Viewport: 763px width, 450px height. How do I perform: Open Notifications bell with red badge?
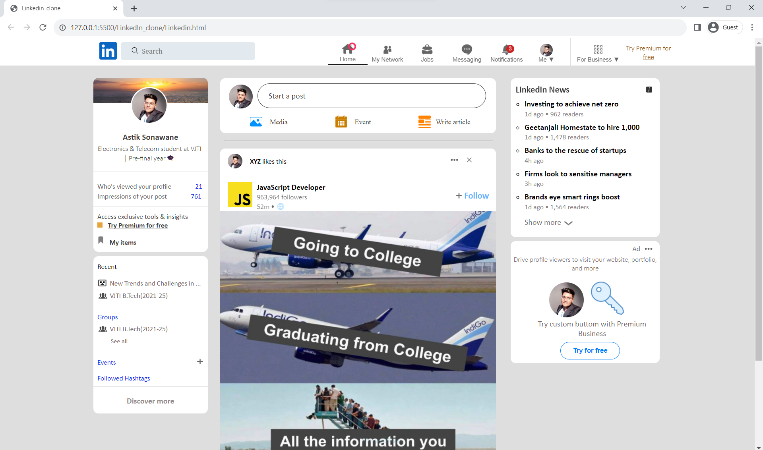pos(506,49)
